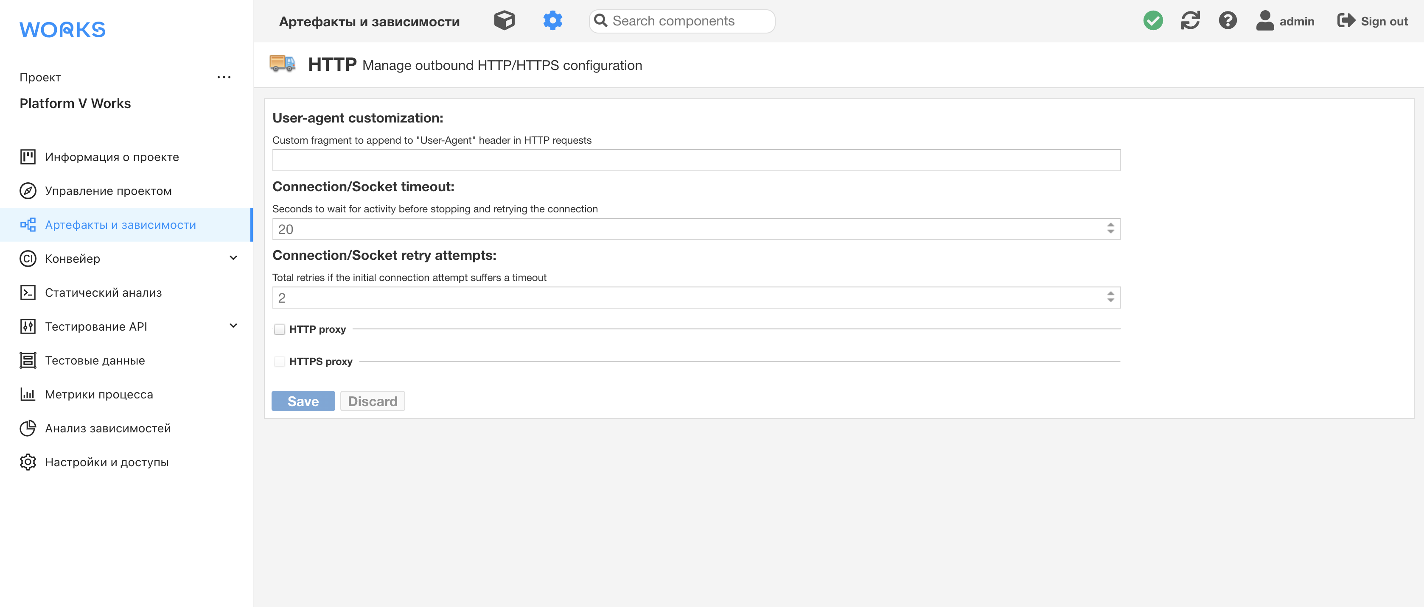
Task: Open help via the question mark icon
Action: [x=1227, y=20]
